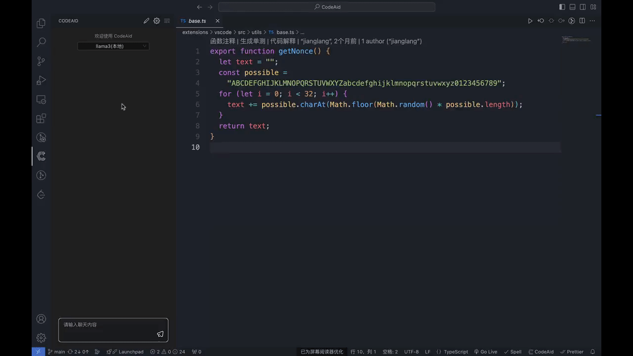Open remote window indicator in status bar
Viewport: 633px width, 356px height.
(38, 352)
